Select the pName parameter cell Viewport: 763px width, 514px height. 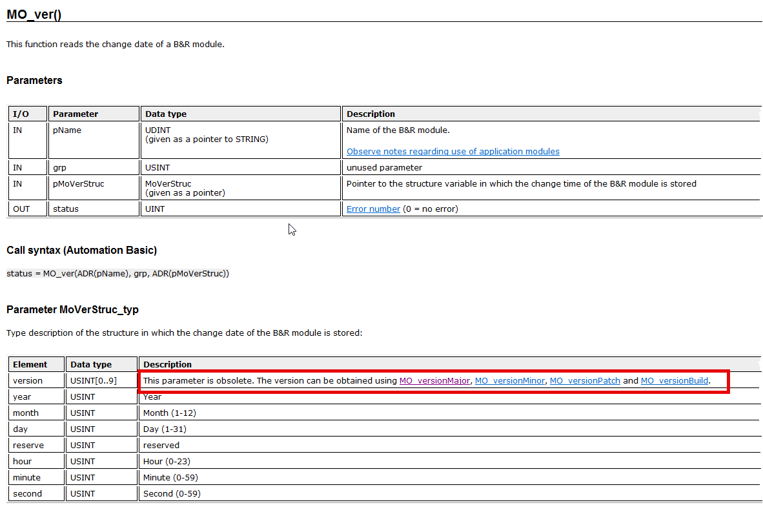(94, 139)
